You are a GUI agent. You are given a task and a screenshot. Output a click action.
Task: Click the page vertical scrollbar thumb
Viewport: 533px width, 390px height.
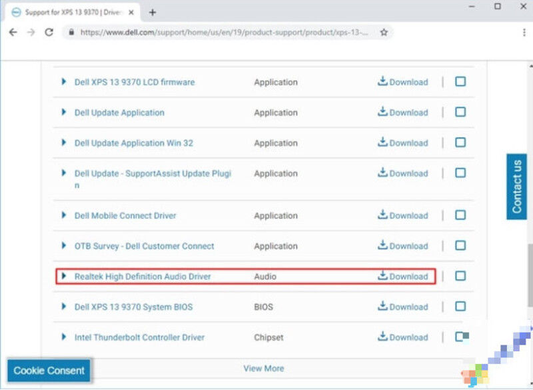pyautogui.click(x=530, y=275)
